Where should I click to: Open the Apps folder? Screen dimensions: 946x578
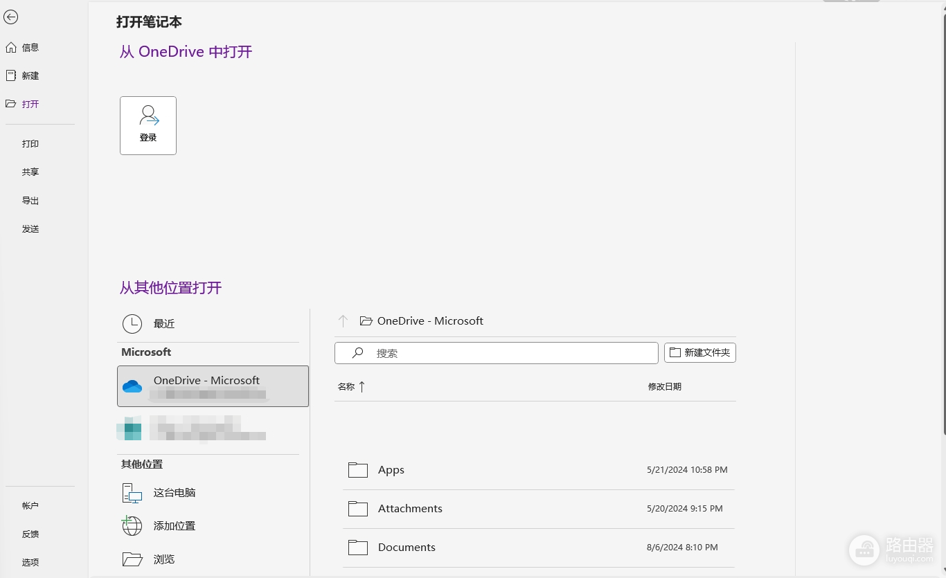point(539,470)
